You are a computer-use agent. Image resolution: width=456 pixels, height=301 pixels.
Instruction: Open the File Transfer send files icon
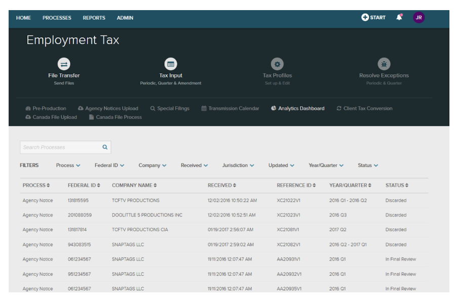64,64
